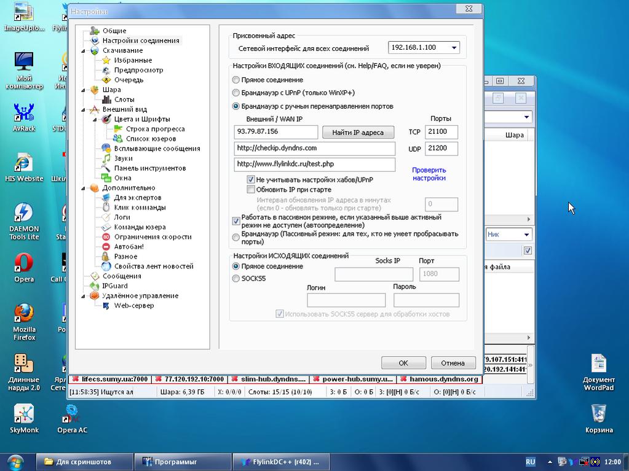Click the TCP port 21100 field
Viewport: 629px width, 471px height.
pyautogui.click(x=441, y=132)
